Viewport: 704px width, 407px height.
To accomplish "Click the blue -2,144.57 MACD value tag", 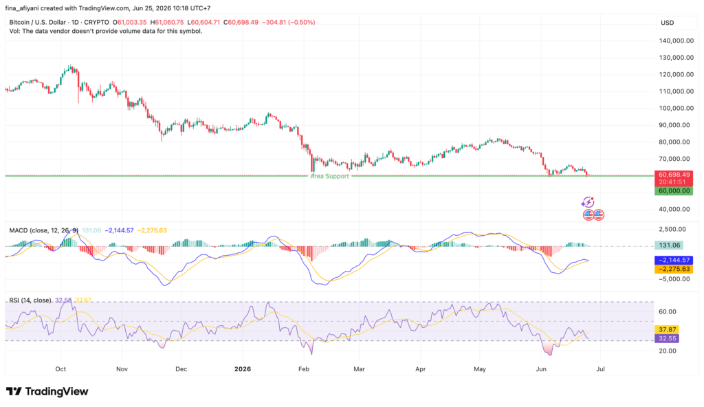I will click(674, 260).
